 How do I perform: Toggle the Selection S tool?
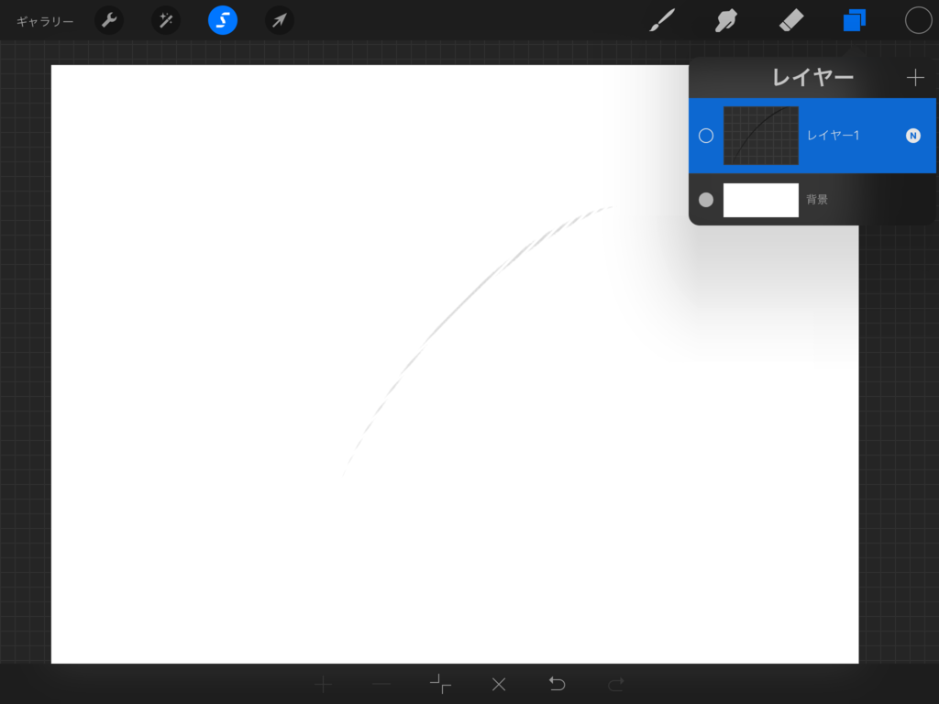(x=223, y=20)
